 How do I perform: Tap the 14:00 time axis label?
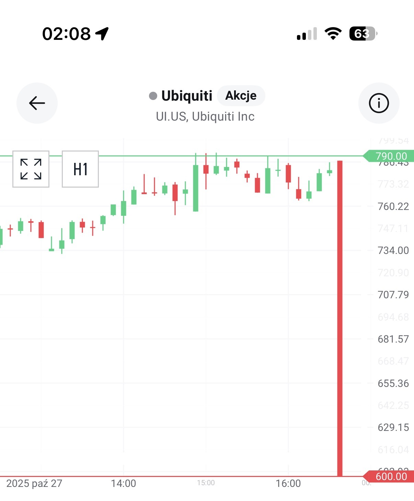coord(123,483)
